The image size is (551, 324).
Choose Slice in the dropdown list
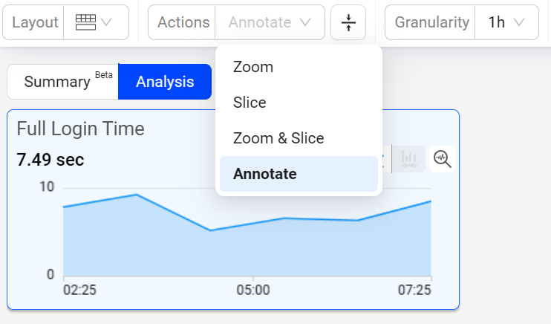click(x=250, y=103)
